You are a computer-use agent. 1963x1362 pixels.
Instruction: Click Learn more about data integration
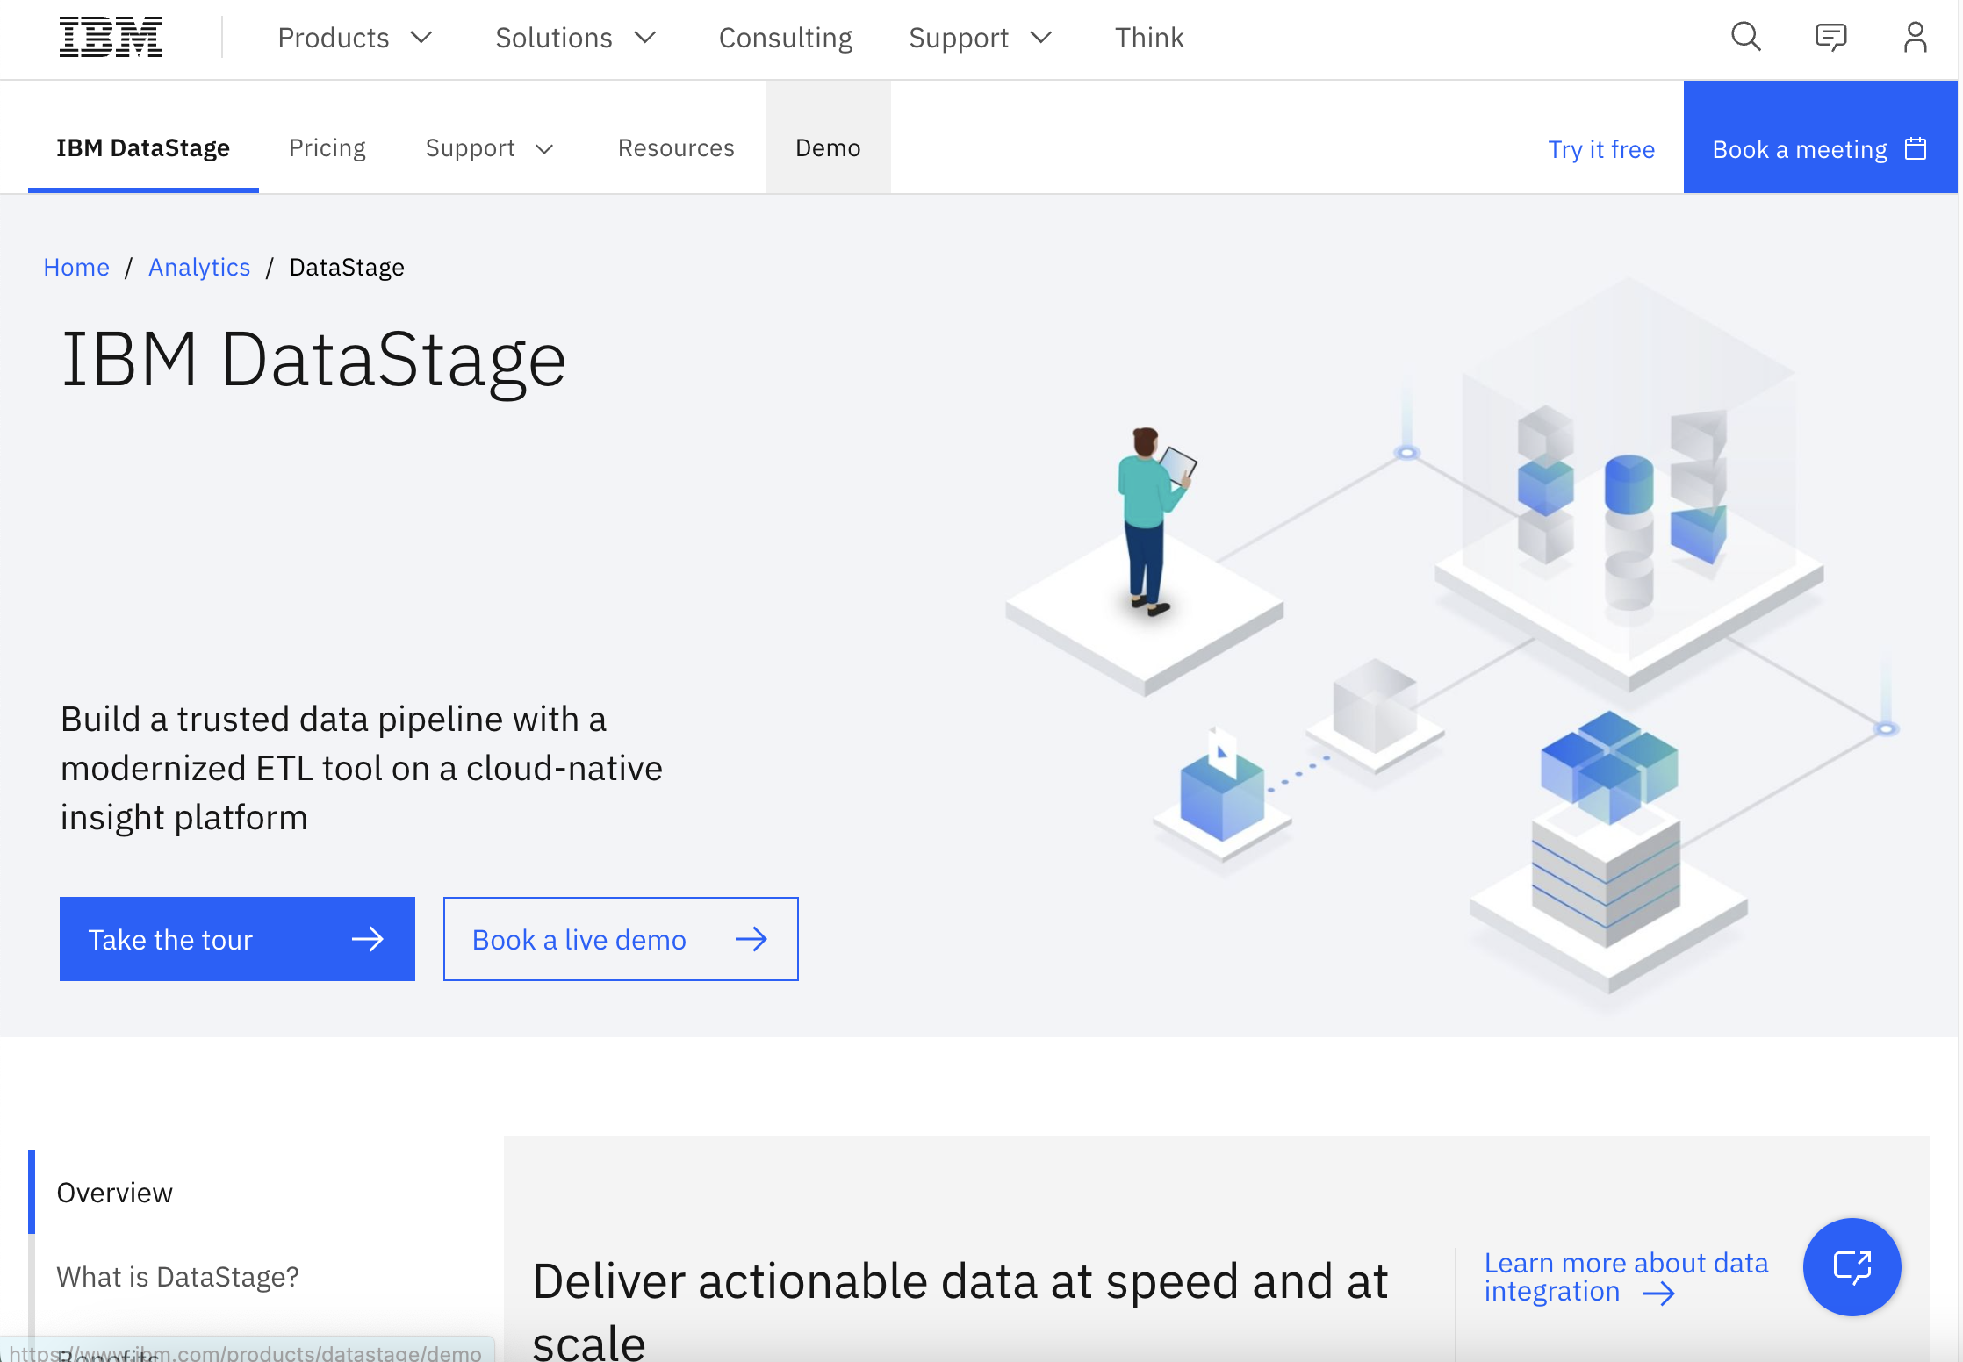[1625, 1276]
